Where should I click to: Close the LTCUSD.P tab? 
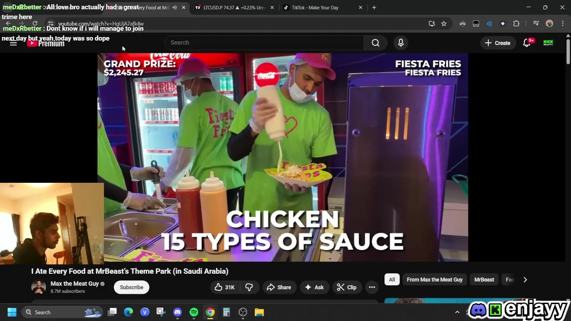(272, 8)
